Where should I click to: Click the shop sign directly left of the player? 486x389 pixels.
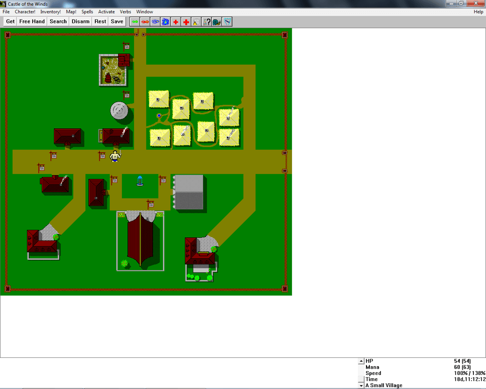tap(102, 156)
